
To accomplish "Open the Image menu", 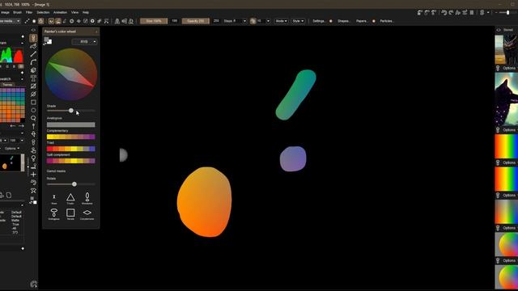I will 5,12.
